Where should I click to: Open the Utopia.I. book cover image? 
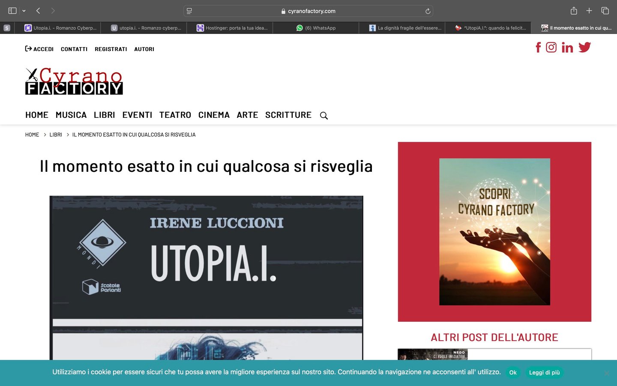pos(207,278)
